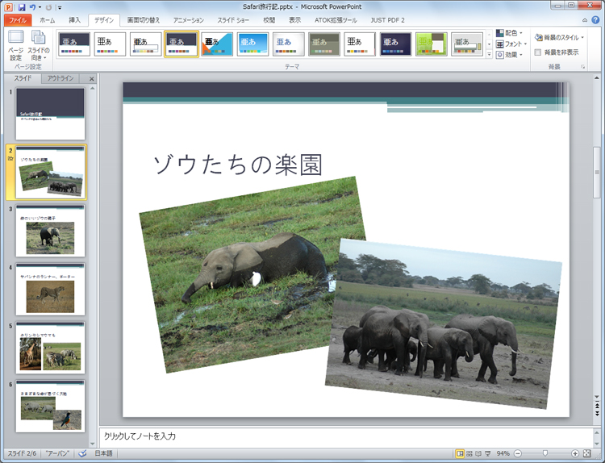Expand the full theme gallery
This screenshot has height=463, width=605.
(490, 54)
